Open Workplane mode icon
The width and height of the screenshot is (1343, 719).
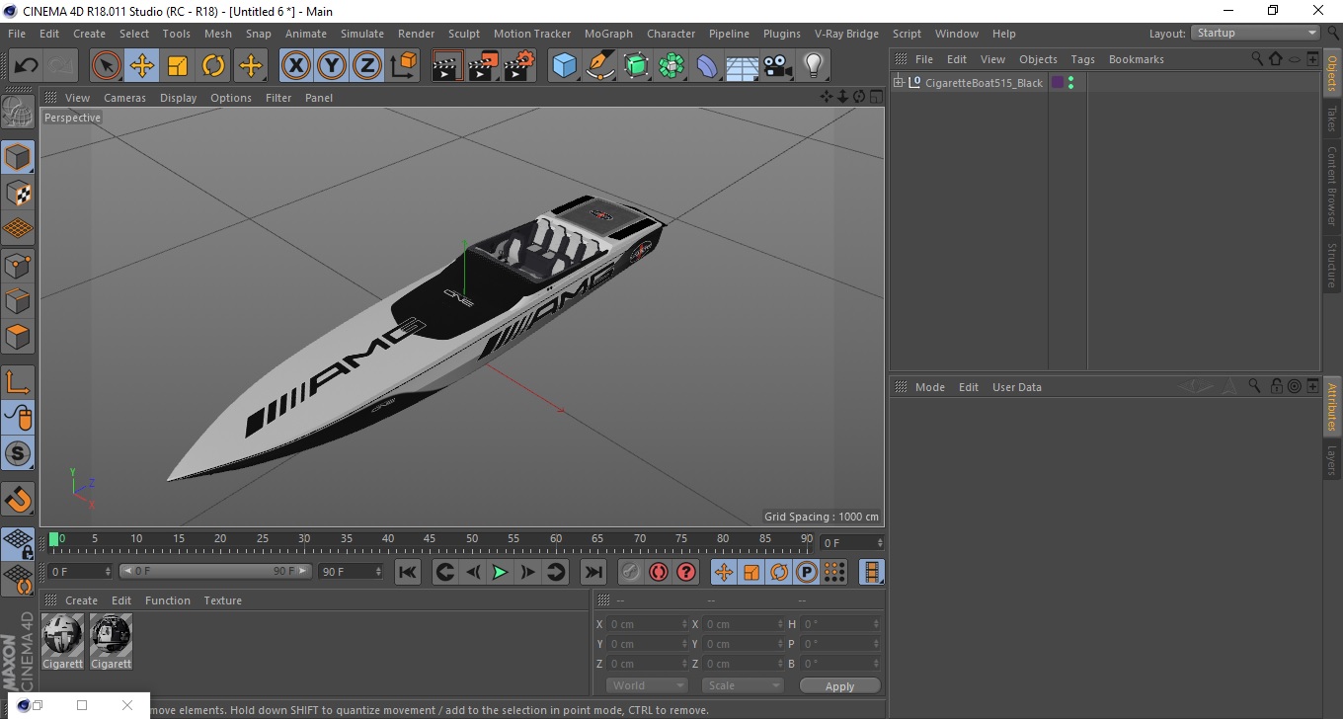click(x=18, y=228)
